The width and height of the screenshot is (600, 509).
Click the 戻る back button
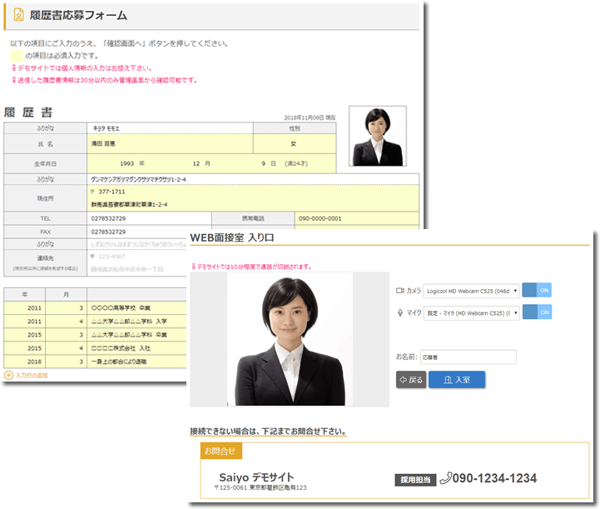[410, 380]
